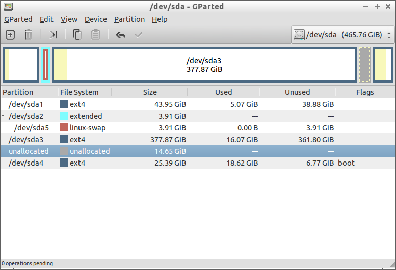Click the hard disk icon in device selector
Image resolution: width=396 pixels, height=270 pixels.
(x=299, y=35)
